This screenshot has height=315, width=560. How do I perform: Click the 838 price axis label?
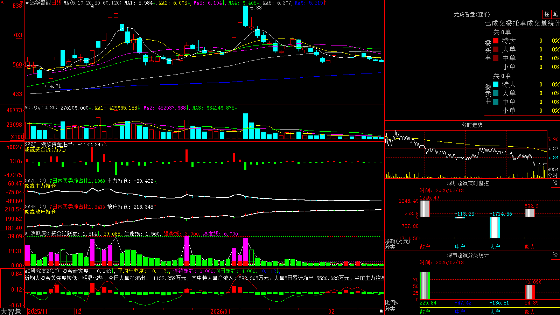[x=17, y=6]
